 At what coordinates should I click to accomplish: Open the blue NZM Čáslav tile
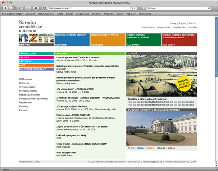[x=72, y=40]
